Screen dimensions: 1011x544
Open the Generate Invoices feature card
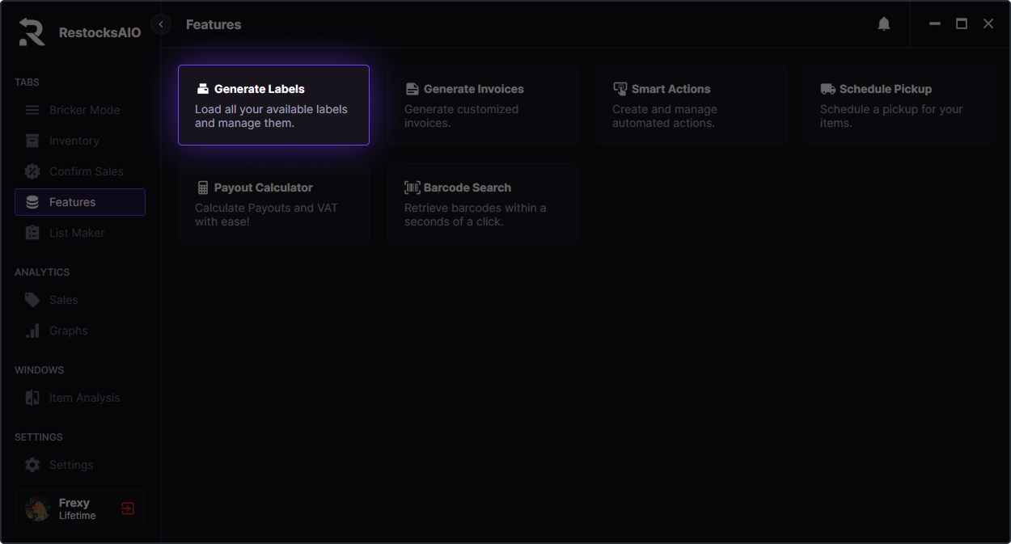tap(482, 105)
